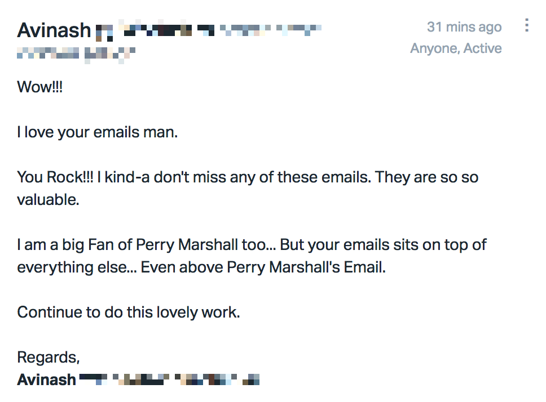546x402 pixels.
Task: Click "But your emails sits on top of"
Action: (x=383, y=245)
